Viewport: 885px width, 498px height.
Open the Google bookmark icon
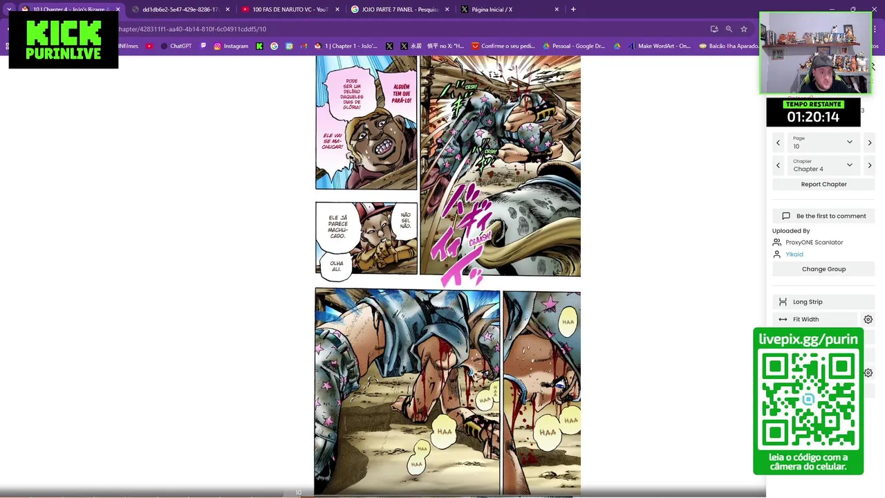(x=274, y=46)
